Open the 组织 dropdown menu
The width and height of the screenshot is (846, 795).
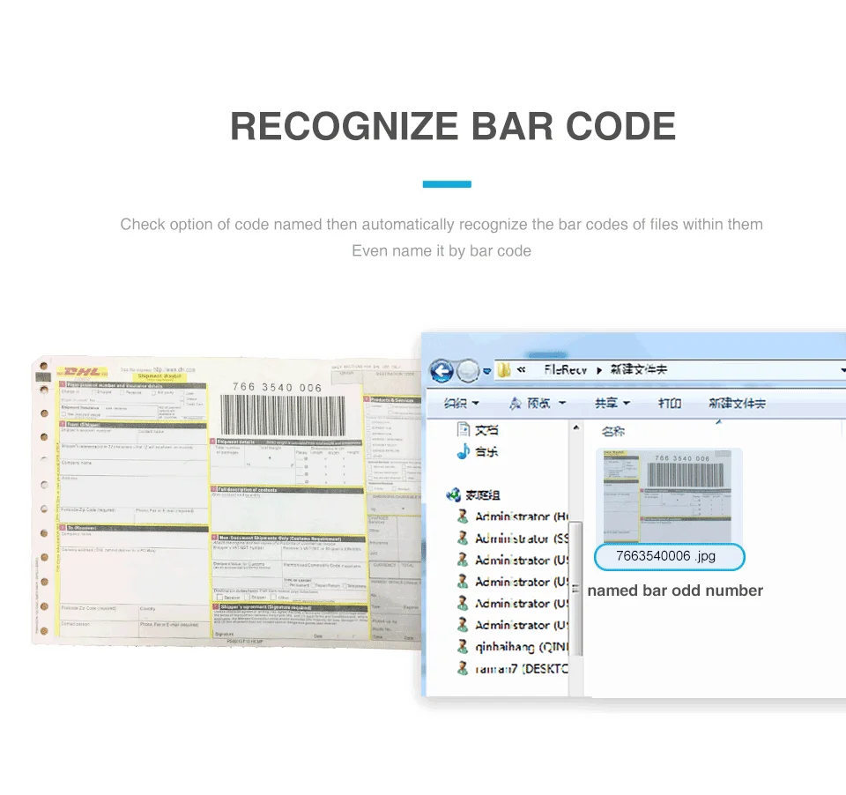click(x=461, y=403)
